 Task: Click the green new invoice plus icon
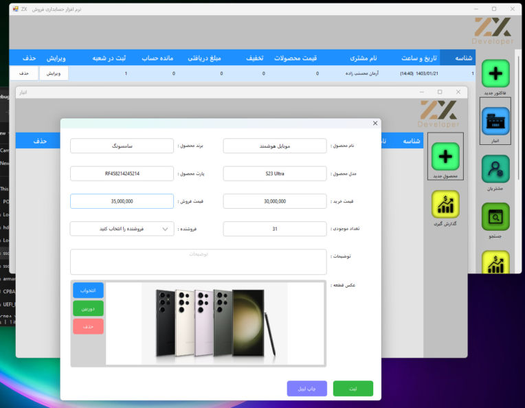click(495, 73)
